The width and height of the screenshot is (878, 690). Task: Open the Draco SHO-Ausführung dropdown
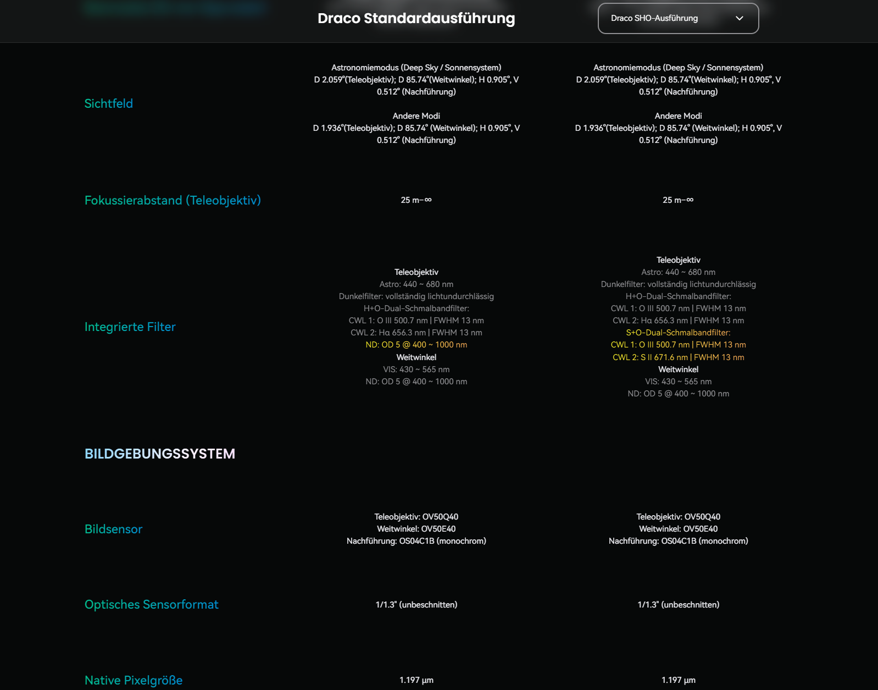(678, 18)
